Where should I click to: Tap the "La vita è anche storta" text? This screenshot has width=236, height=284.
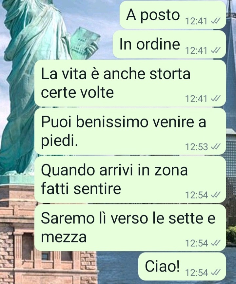pyautogui.click(x=116, y=73)
